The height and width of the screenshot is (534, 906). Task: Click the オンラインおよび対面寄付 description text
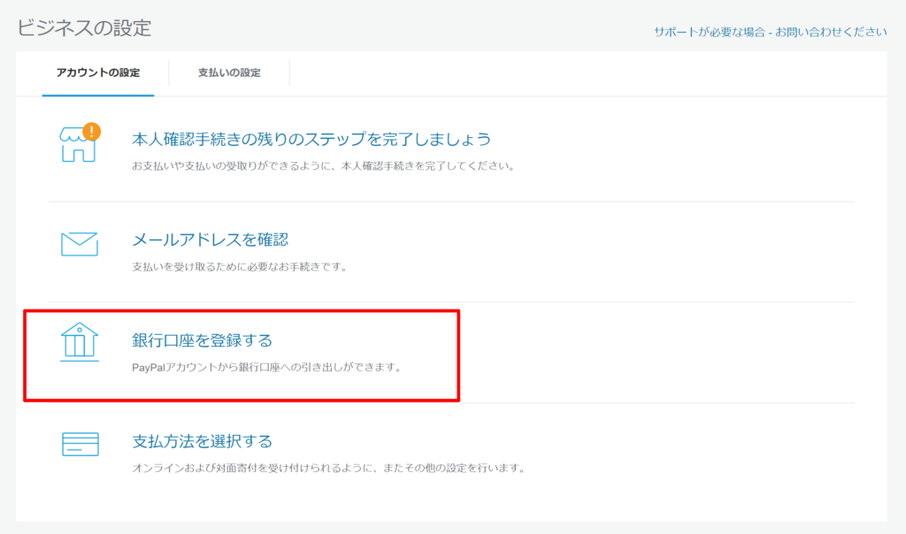click(x=328, y=468)
